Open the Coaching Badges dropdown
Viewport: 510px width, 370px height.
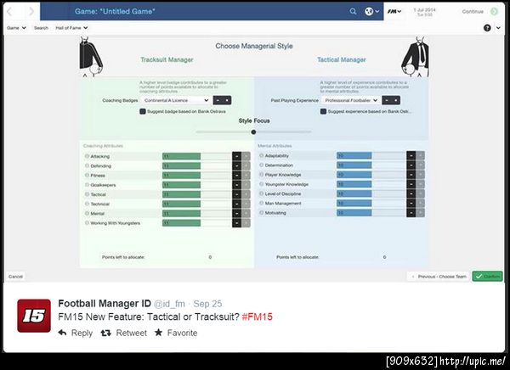tap(176, 100)
